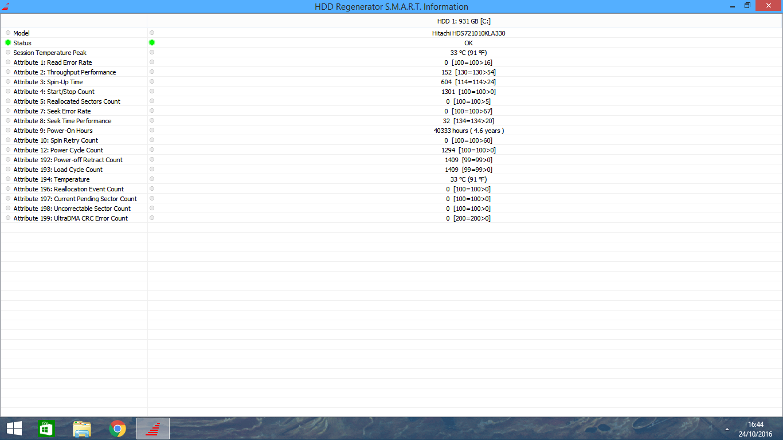783x440 pixels.
Task: Select the 'Attribute 192: Power-off Retract Count' label
Action: coord(68,160)
